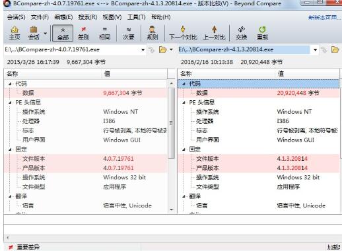The width and height of the screenshot is (342, 251).
Task: Collapse the left pane 固定 node
Action: 10,150
